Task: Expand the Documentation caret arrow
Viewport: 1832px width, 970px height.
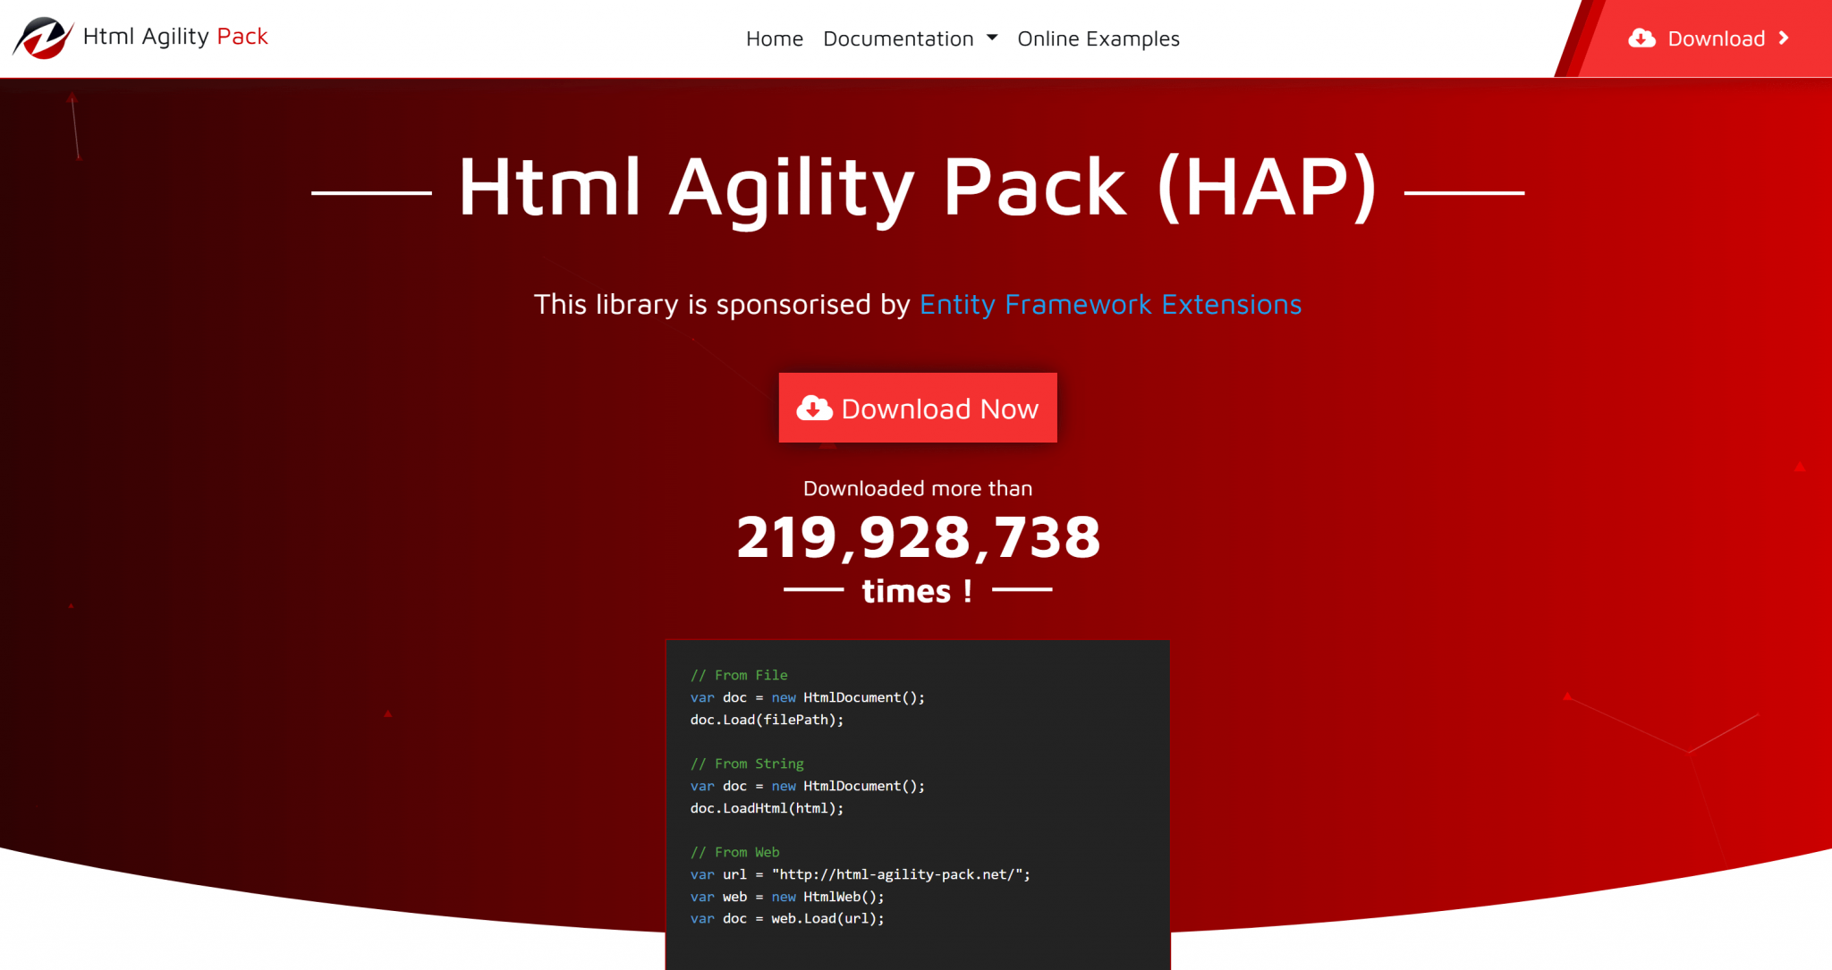Action: (x=991, y=38)
